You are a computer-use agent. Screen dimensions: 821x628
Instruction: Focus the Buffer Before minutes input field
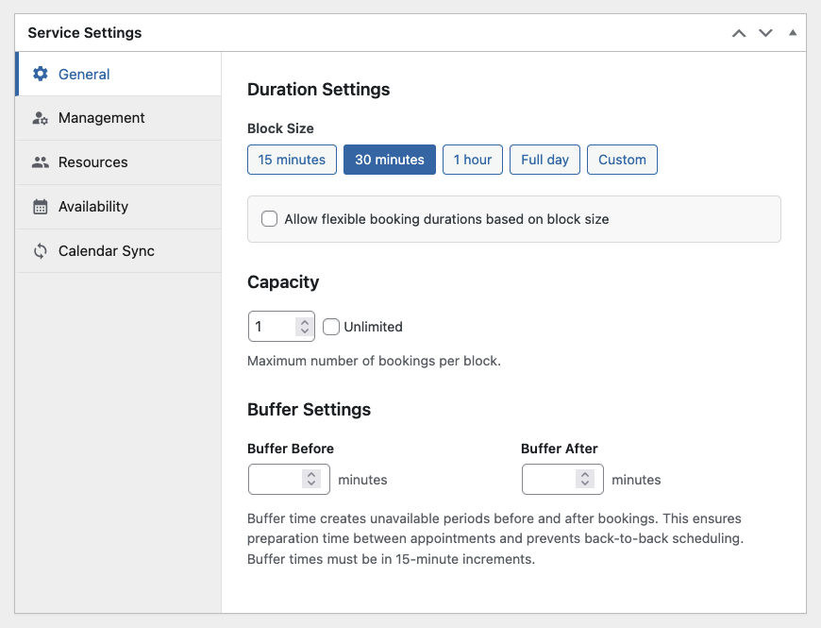click(289, 479)
